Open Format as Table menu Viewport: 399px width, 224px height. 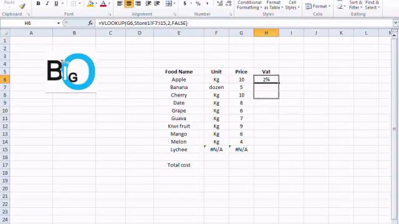point(274,5)
